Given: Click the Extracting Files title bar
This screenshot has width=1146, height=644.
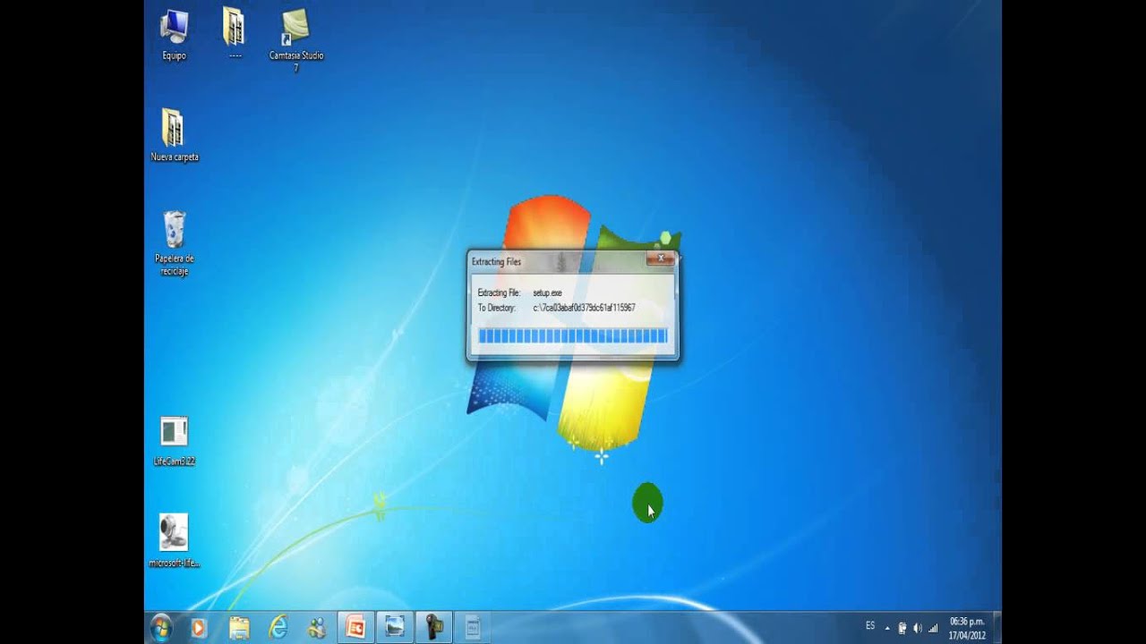Looking at the screenshot, I should pyautogui.click(x=557, y=261).
